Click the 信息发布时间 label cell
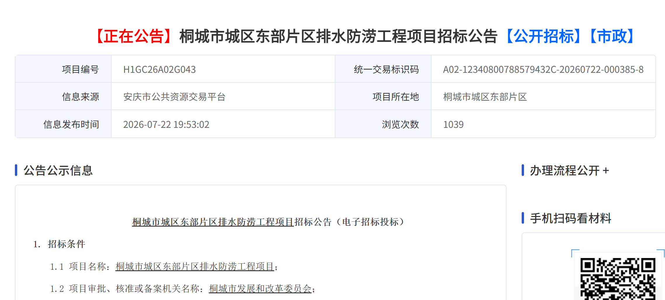The width and height of the screenshot is (665, 300). pyautogui.click(x=63, y=124)
